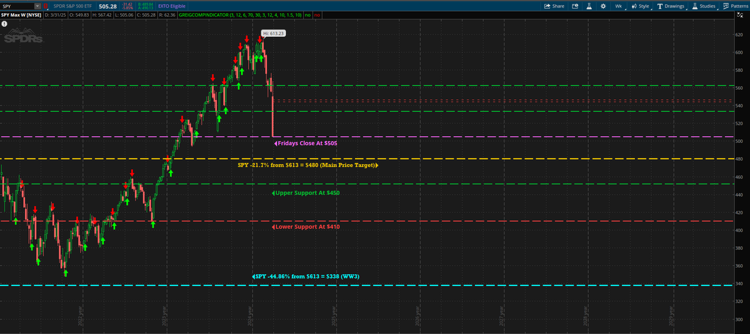Click the red symbol-link clipboard icon

[x=45, y=6]
